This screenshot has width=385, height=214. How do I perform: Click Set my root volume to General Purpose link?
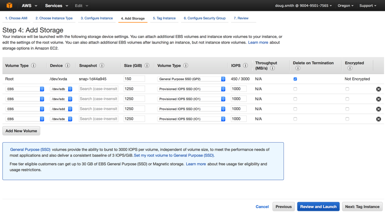click(x=174, y=155)
